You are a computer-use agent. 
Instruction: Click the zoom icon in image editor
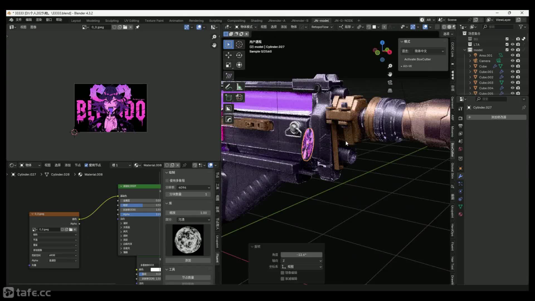pos(214,37)
